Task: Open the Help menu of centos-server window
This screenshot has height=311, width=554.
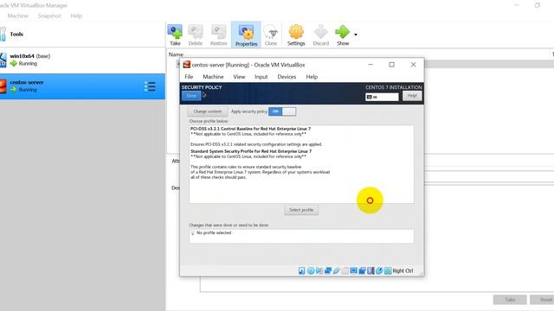Action: coord(312,77)
